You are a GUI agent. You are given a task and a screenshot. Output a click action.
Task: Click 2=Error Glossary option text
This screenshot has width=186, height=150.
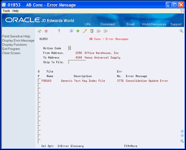tap(70, 146)
